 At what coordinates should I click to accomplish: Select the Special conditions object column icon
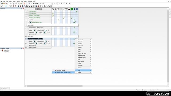(53, 9)
